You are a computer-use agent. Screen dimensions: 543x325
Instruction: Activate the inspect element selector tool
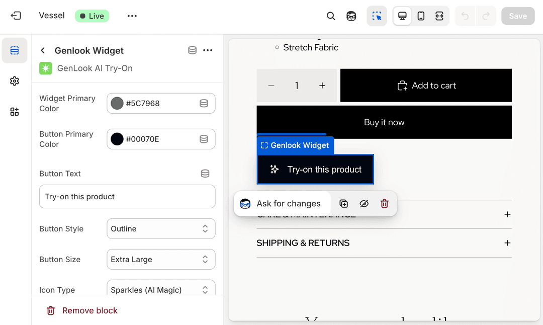[377, 16]
